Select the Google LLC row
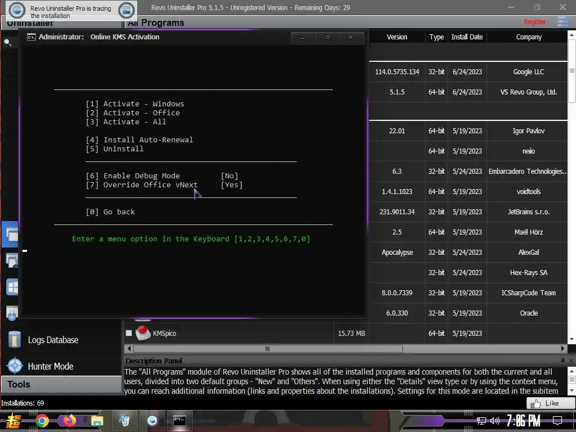The height and width of the screenshot is (432, 576). [x=469, y=71]
